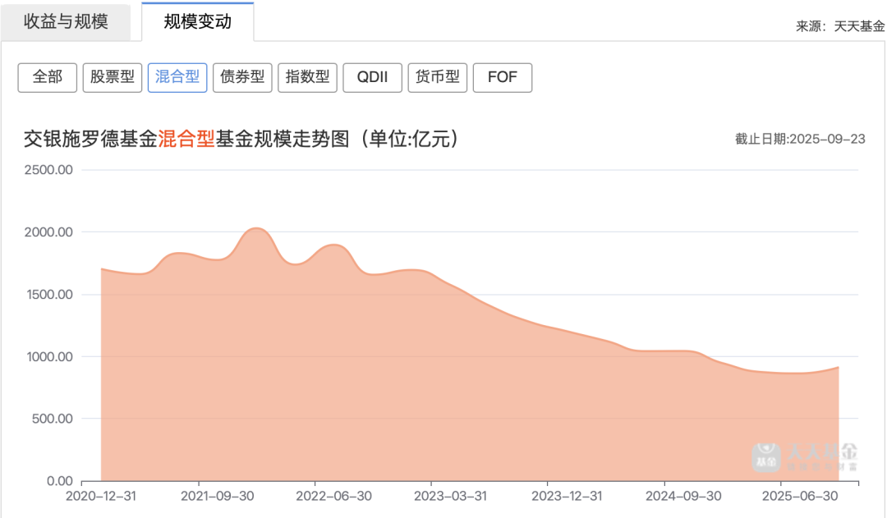Image resolution: width=887 pixels, height=518 pixels.
Task: Select the 规模变动 tab
Action: 197,21
